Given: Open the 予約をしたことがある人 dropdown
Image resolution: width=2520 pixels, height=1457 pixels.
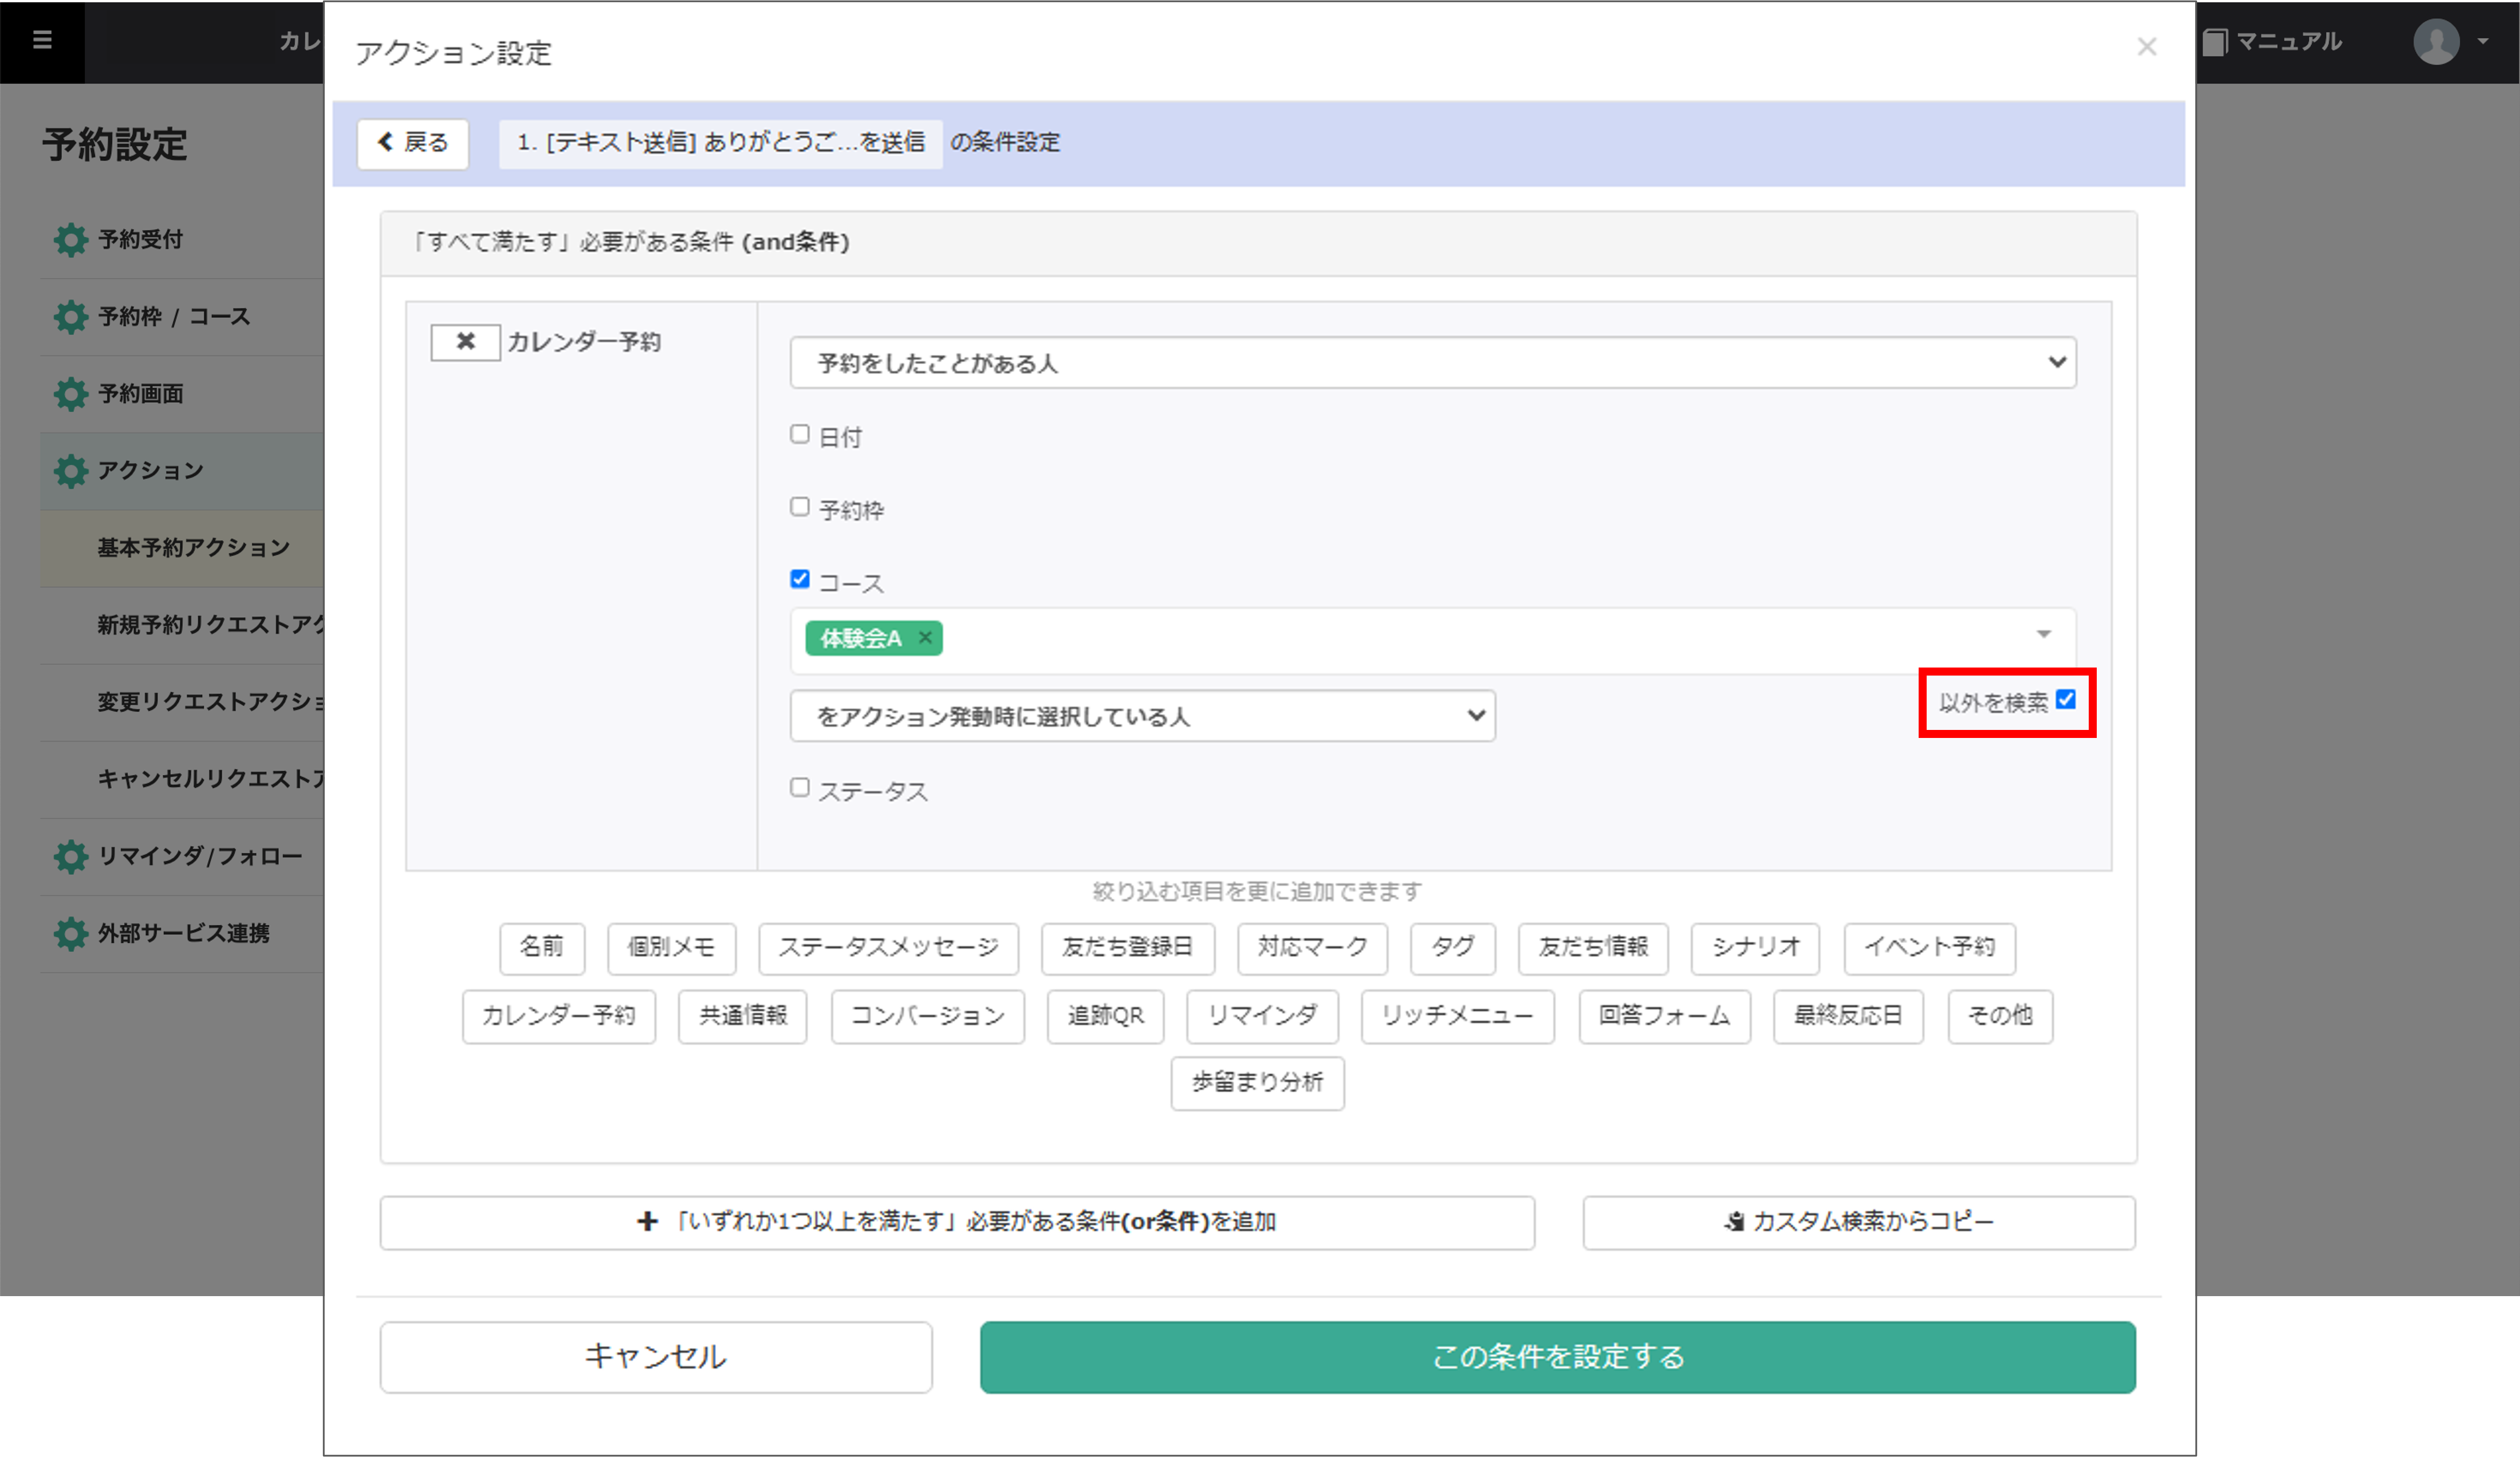Looking at the screenshot, I should [1433, 363].
